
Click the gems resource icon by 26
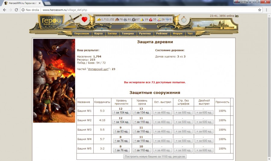tap(159, 19)
